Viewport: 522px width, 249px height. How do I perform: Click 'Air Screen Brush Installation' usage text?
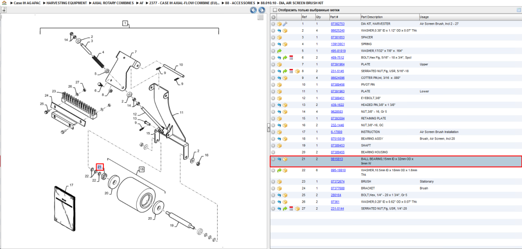pyautogui.click(x=439, y=132)
